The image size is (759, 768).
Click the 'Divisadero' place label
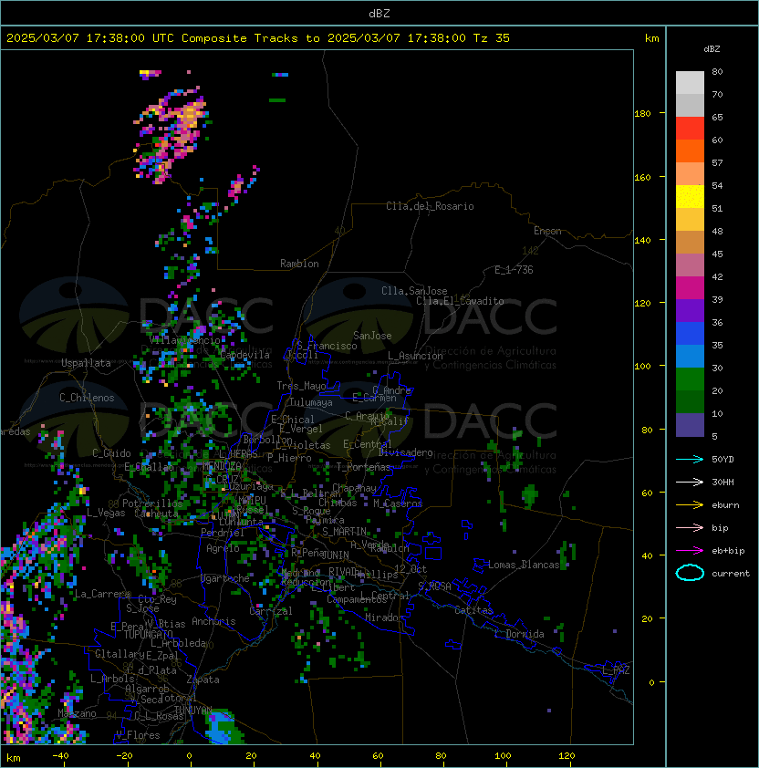click(405, 452)
